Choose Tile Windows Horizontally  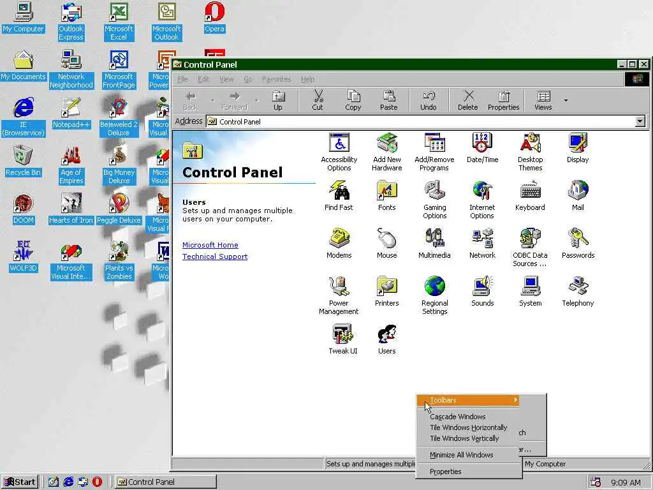(x=469, y=427)
